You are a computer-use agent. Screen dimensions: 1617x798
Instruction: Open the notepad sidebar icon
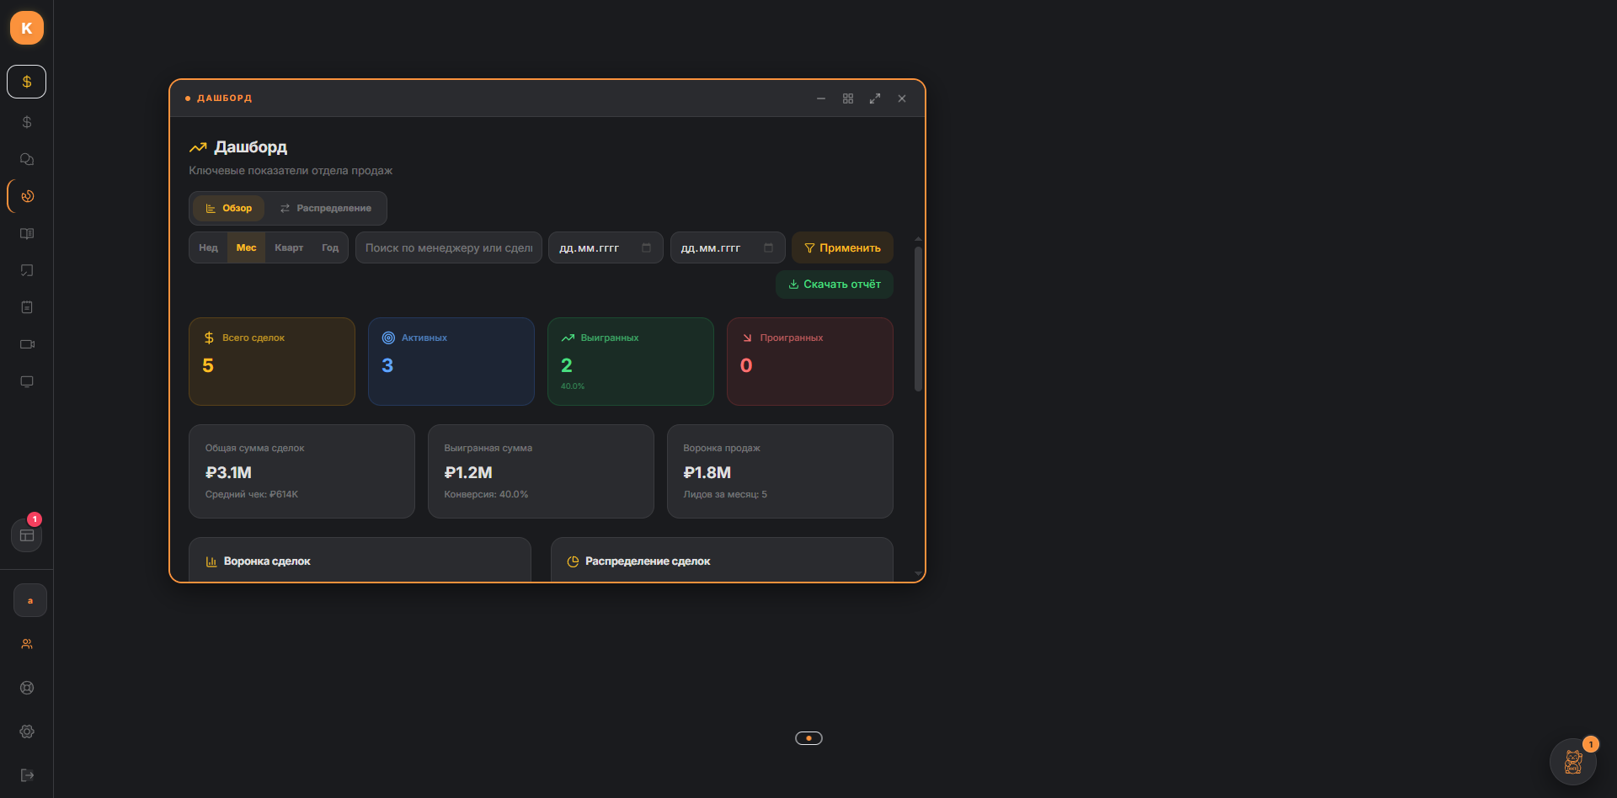(x=26, y=307)
